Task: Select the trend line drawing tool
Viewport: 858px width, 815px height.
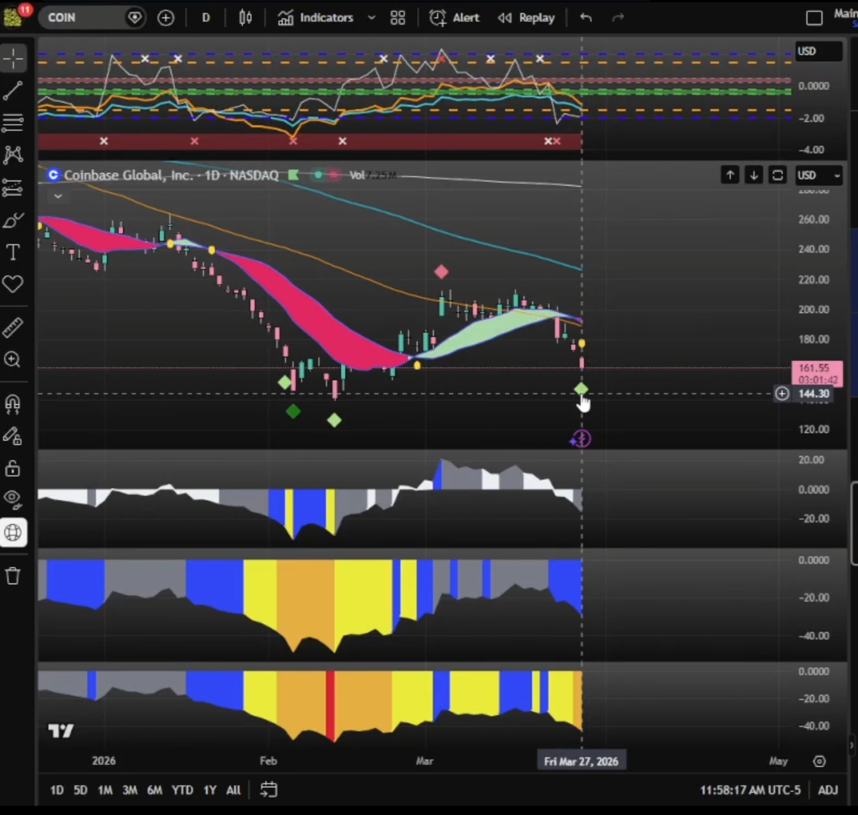Action: (x=13, y=91)
